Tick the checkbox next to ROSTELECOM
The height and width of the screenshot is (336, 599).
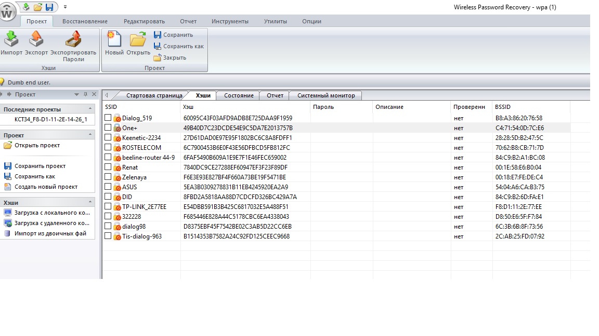coord(108,147)
